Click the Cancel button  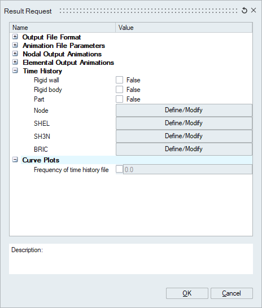(232, 293)
